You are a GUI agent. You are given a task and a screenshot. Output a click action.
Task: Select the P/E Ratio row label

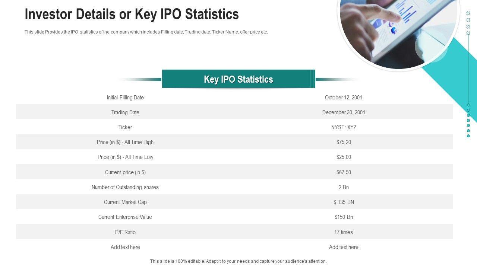(125, 232)
